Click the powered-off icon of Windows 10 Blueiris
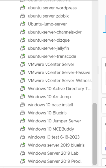 pos(23,113)
